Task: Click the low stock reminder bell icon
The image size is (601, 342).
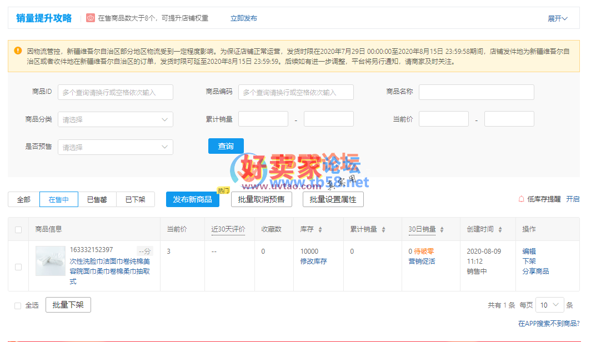Action: [521, 199]
